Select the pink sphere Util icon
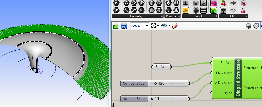The height and width of the screenshot is (107, 262). (243, 3)
